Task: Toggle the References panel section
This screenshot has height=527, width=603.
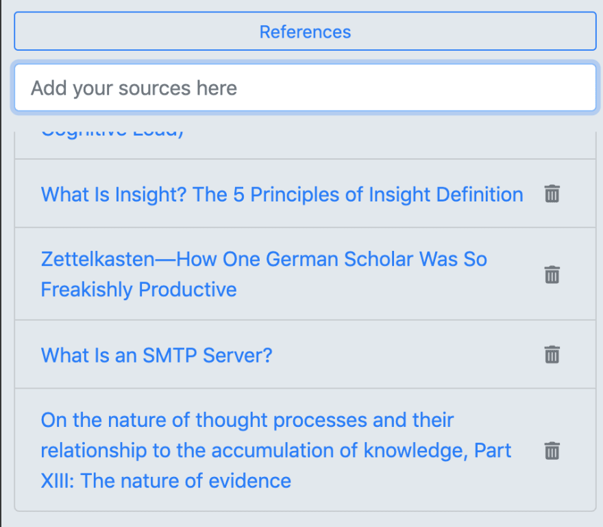Action: [x=305, y=31]
